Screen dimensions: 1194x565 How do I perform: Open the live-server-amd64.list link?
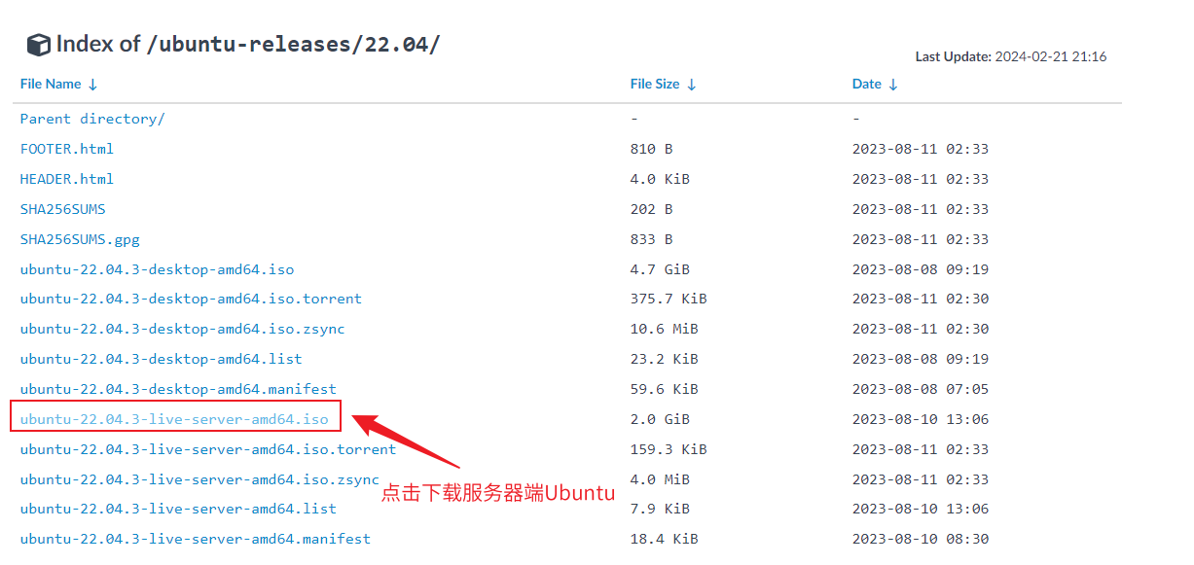(178, 509)
